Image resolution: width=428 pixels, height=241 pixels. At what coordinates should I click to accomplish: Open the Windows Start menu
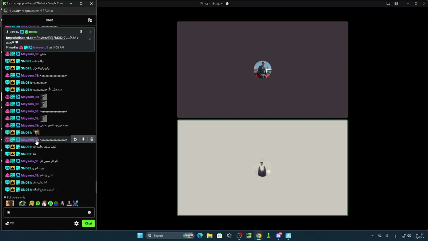pyautogui.click(x=140, y=236)
